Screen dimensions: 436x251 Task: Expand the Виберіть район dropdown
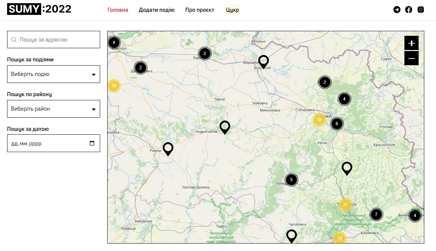53,109
